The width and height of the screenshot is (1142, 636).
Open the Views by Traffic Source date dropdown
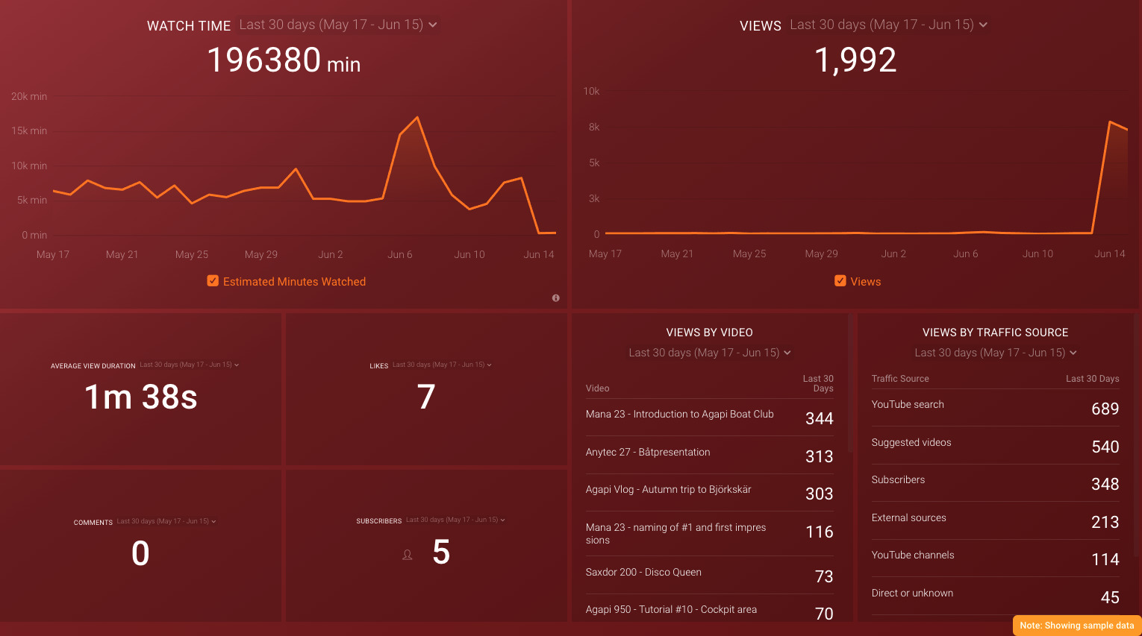(x=996, y=352)
